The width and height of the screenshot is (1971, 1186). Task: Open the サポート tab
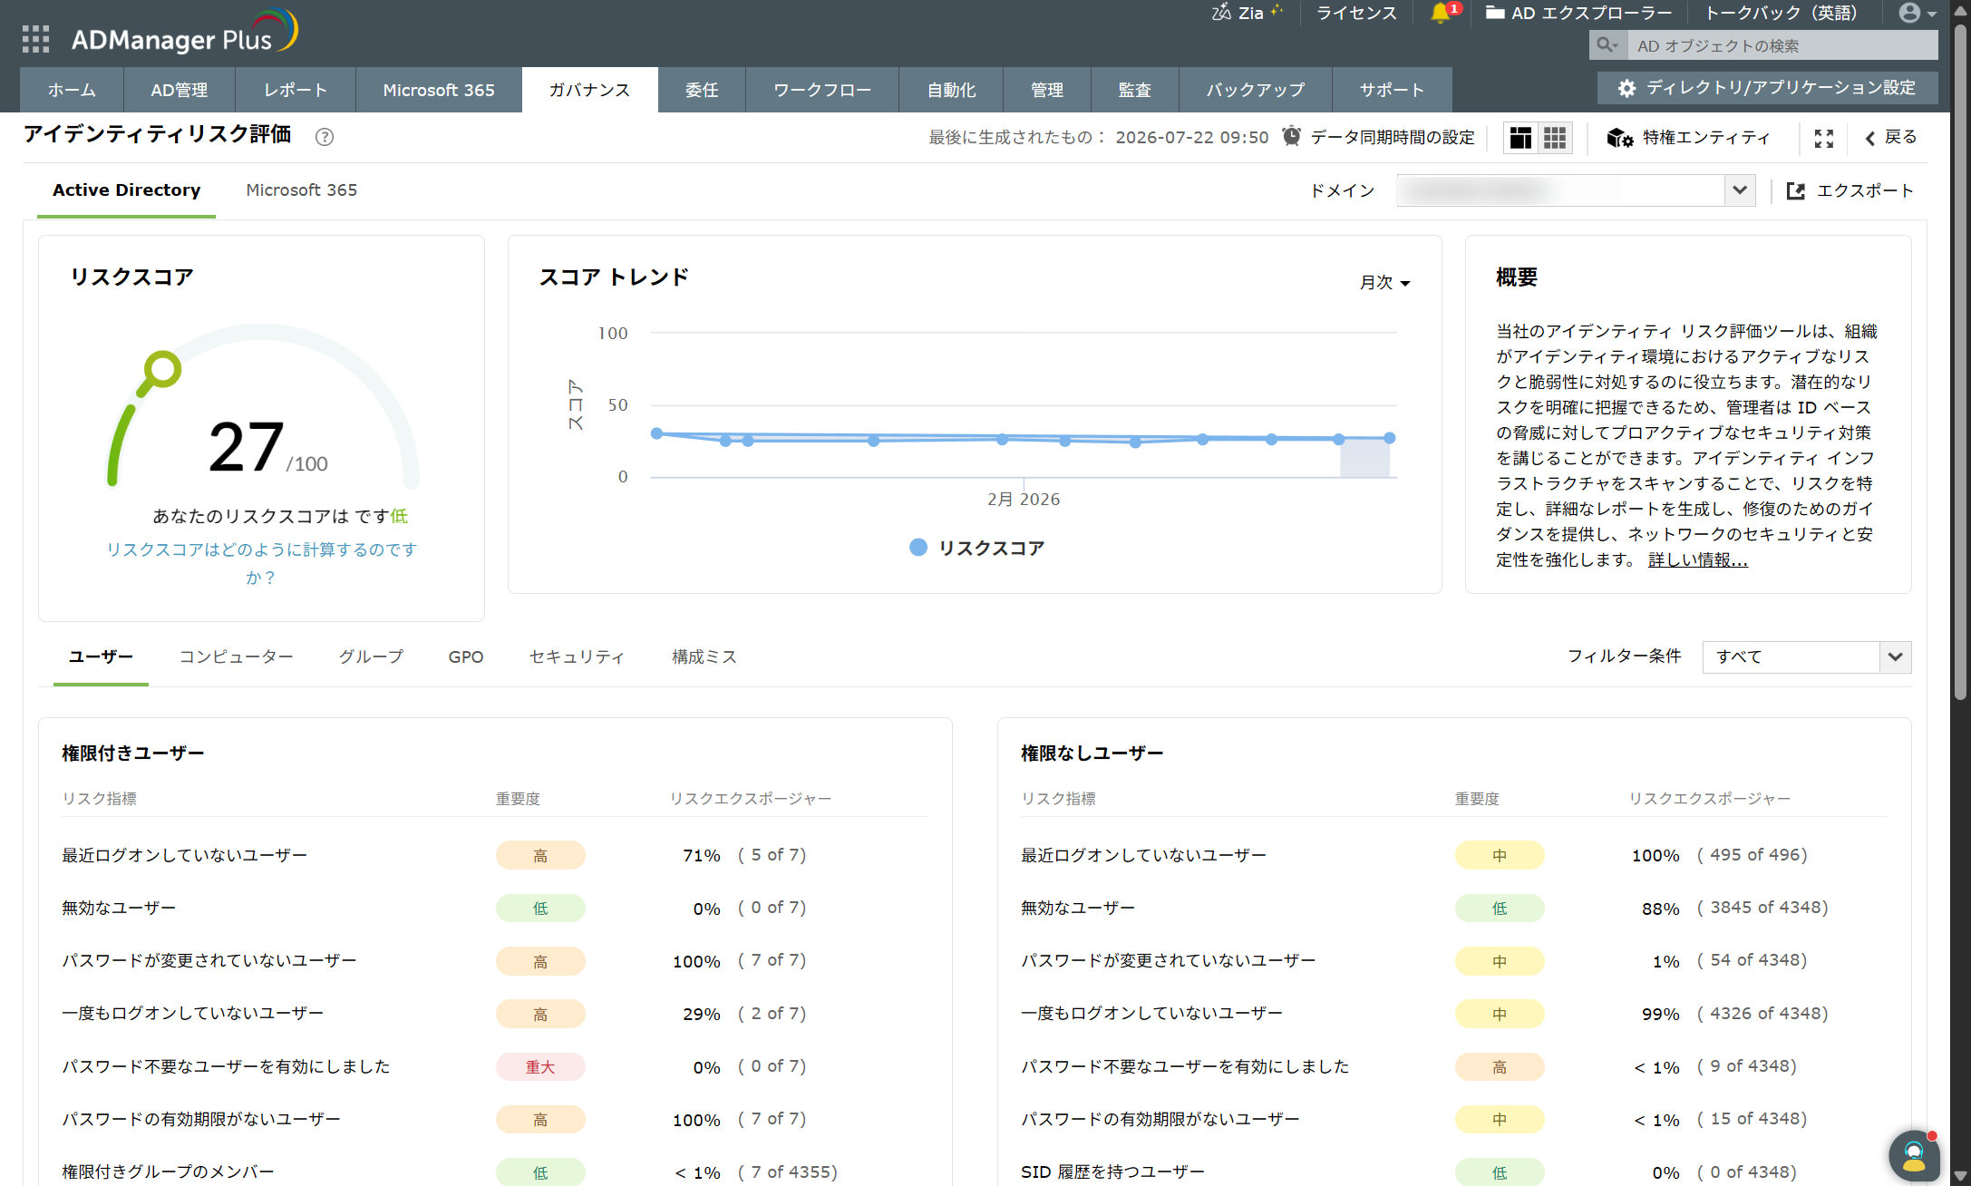pyautogui.click(x=1393, y=90)
